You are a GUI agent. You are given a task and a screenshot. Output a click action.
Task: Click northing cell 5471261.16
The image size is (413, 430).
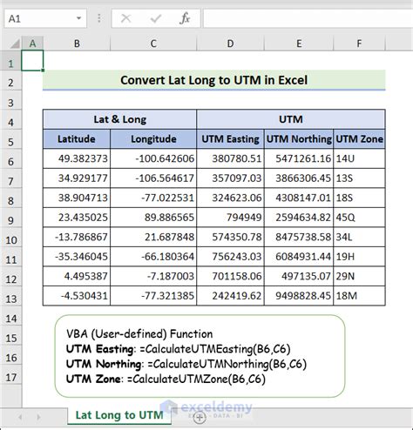pos(299,158)
